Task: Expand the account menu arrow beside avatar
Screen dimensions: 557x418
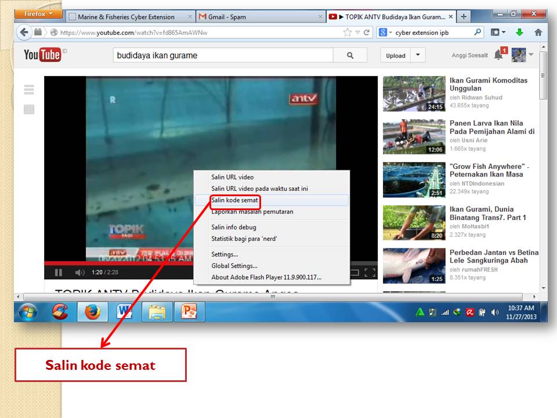Action: (x=531, y=55)
